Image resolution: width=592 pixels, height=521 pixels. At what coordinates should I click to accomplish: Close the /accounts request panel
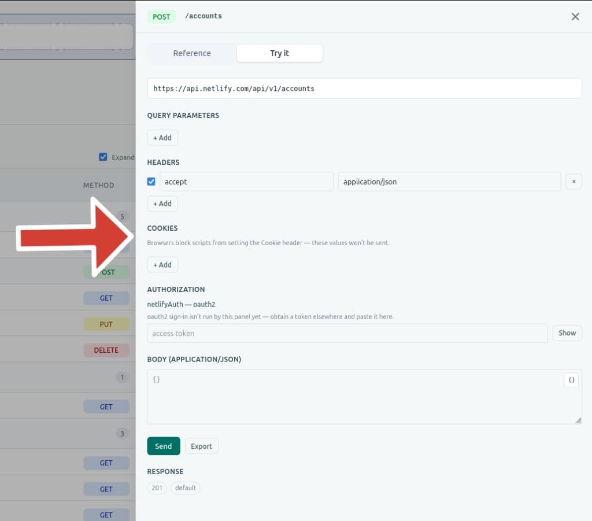click(575, 17)
